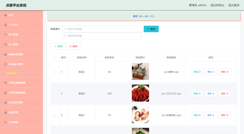
Task: Expand the 已预定餐桌管理 chevron
Action: coord(38,92)
